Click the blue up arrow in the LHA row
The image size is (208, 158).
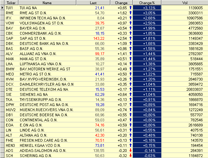130,64
